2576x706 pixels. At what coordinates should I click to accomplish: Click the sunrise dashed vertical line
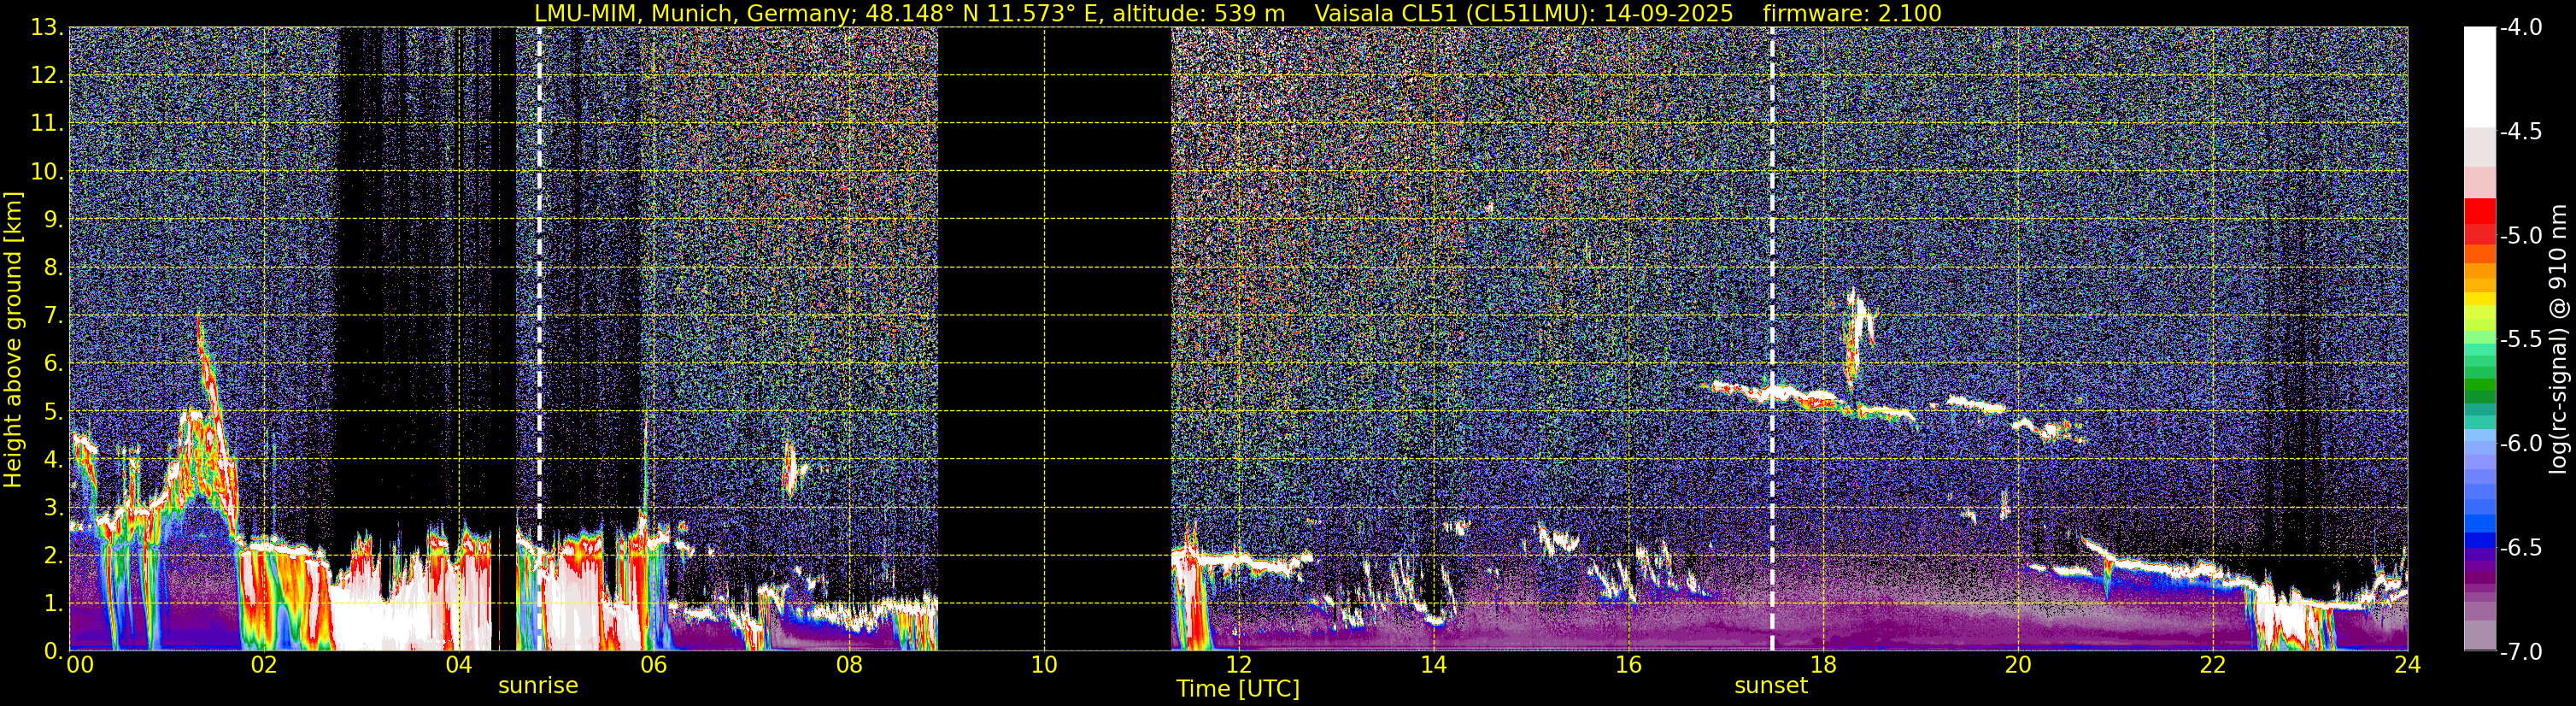pyautogui.click(x=540, y=339)
